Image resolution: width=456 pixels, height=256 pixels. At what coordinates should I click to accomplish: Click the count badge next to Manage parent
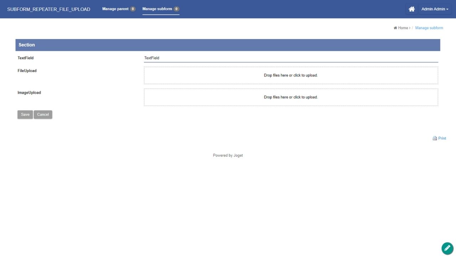133,9
